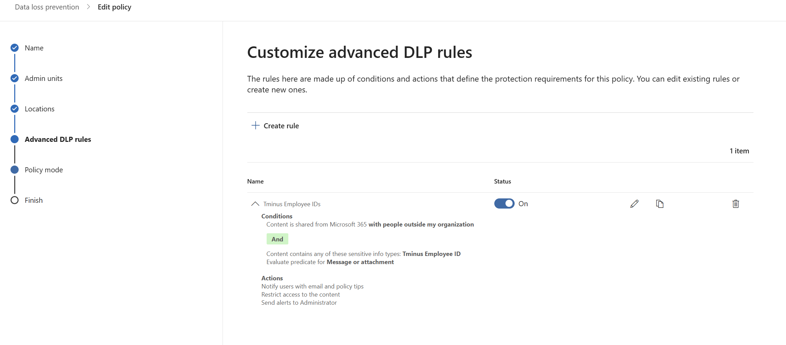Copy the Tminus Employee IDs rule
Image resolution: width=786 pixels, height=345 pixels.
[659, 204]
